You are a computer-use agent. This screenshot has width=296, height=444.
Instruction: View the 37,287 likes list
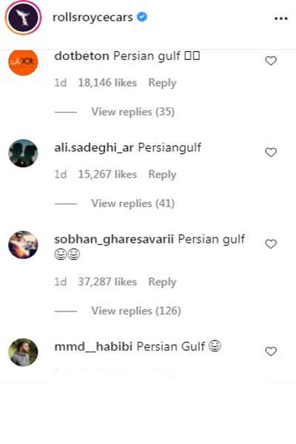point(107,282)
